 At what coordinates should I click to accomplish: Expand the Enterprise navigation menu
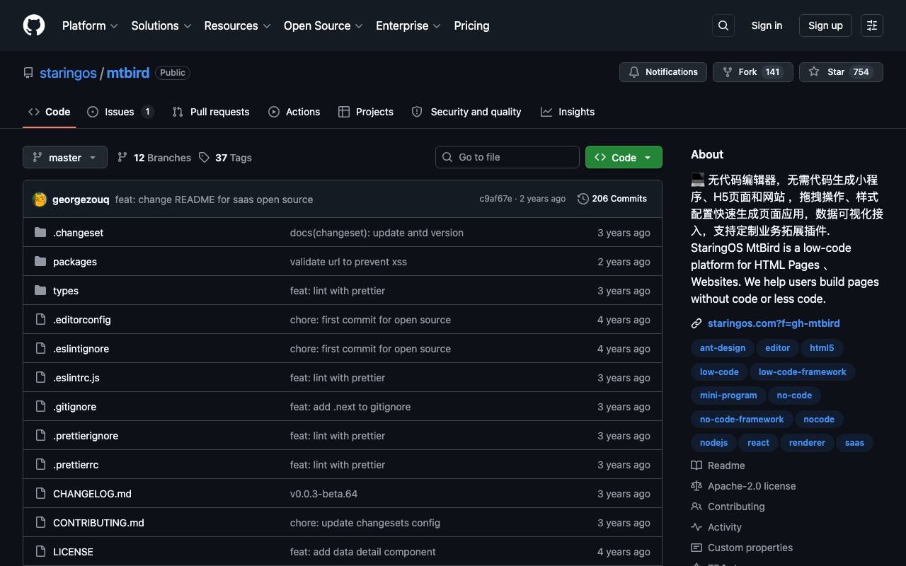(408, 25)
